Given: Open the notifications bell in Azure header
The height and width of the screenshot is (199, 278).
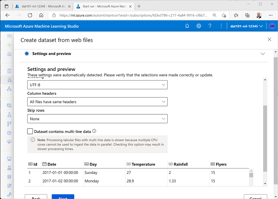Looking at the screenshot, I should (x=187, y=26).
